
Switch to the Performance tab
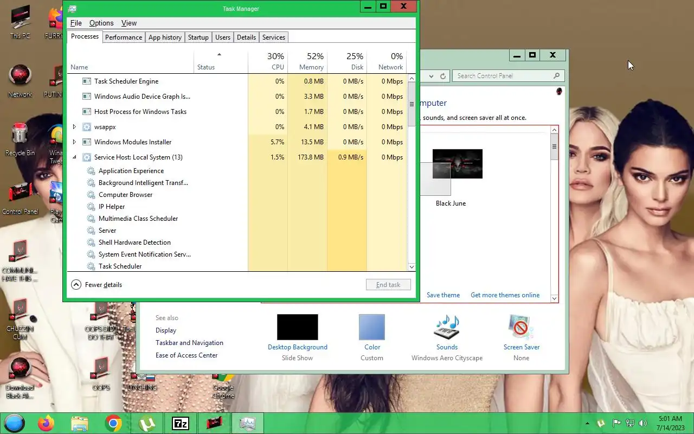tap(124, 37)
